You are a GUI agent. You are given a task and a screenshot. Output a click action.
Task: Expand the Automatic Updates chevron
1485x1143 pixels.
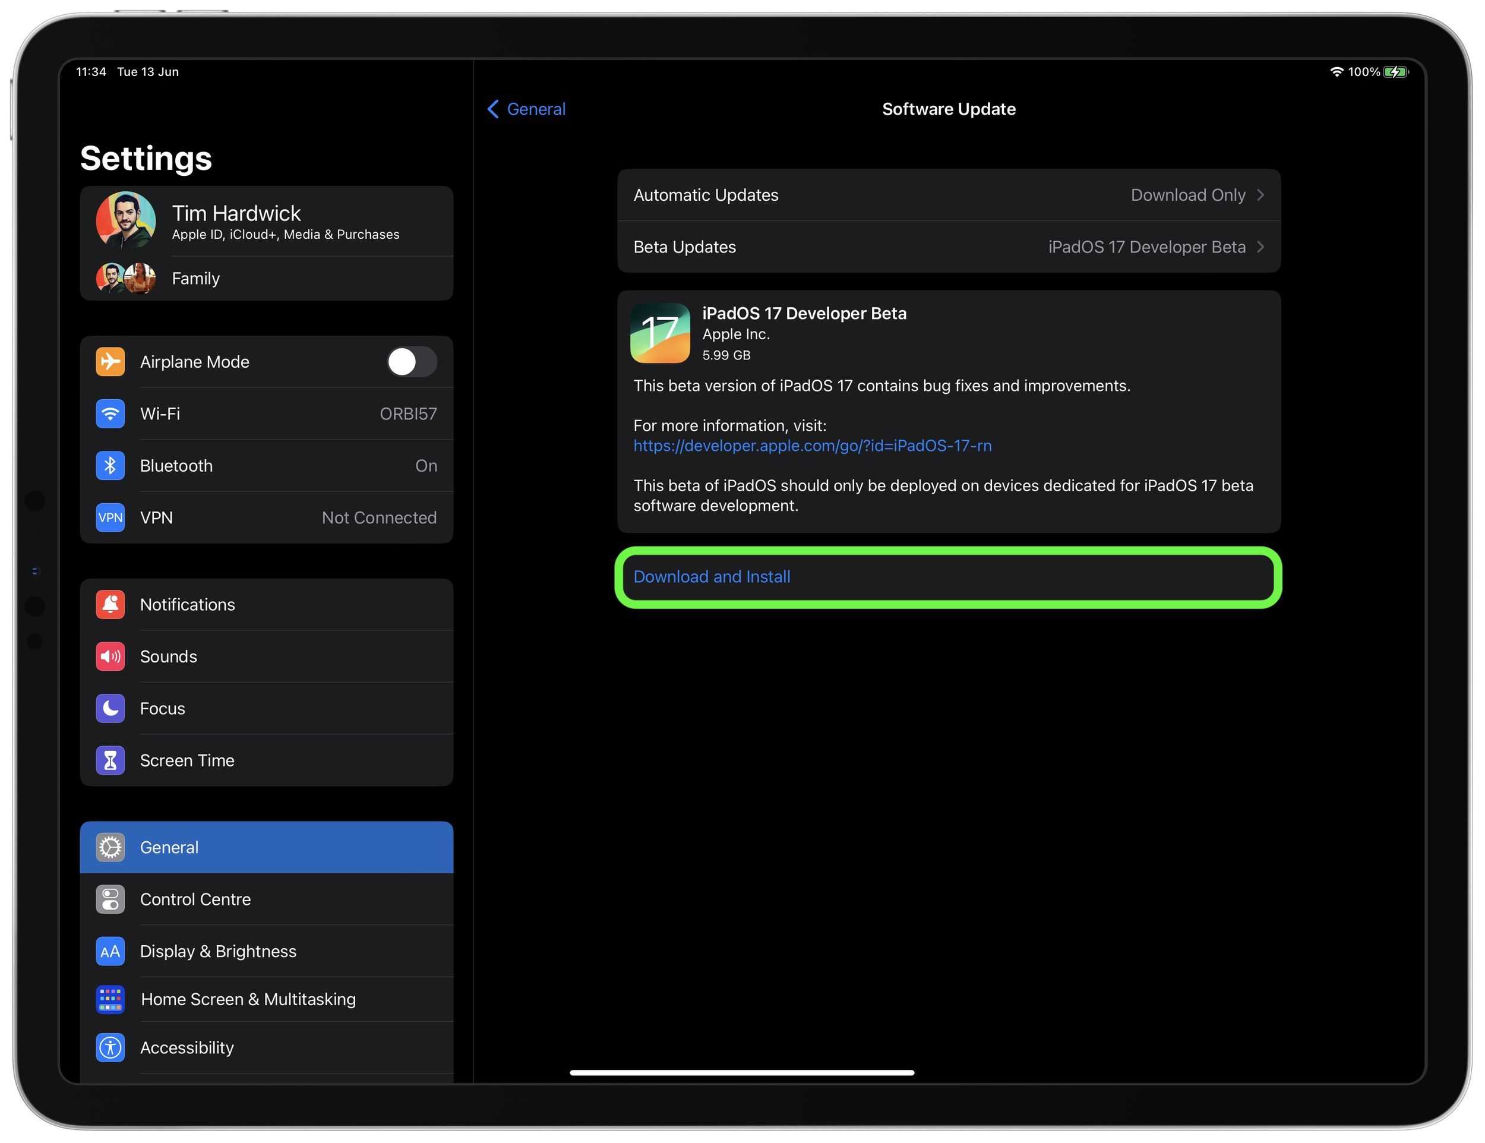[1260, 195]
